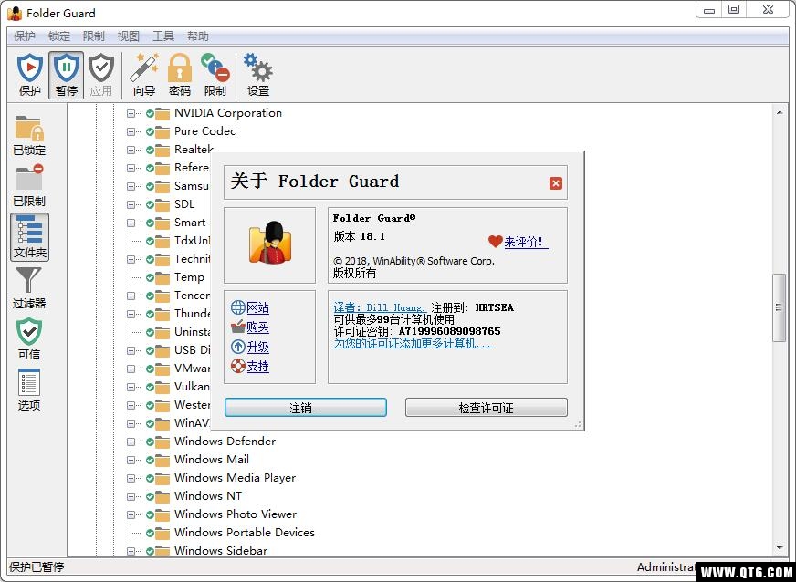Show the Restricted (已限制) folders view

click(x=29, y=186)
